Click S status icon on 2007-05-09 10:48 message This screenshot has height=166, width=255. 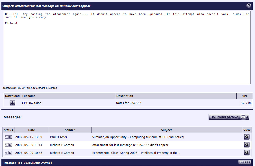tap(6, 153)
